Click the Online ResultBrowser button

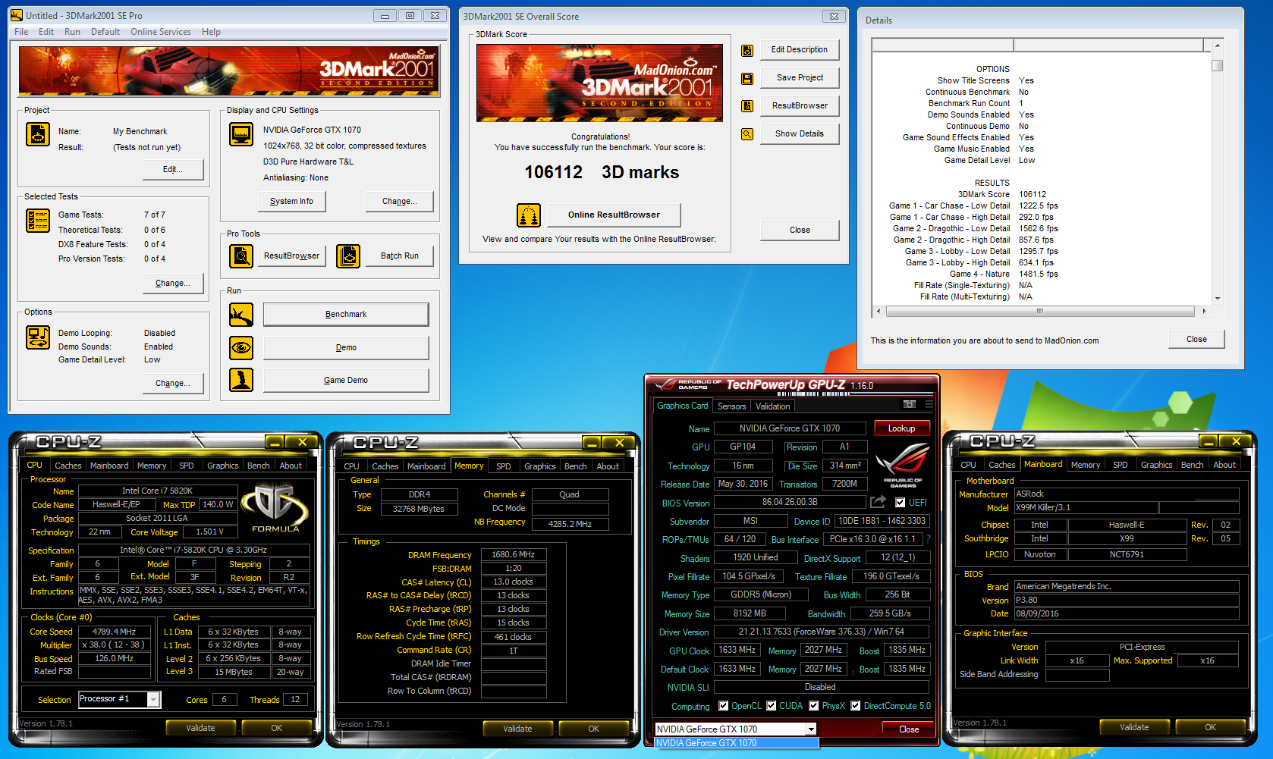[614, 215]
